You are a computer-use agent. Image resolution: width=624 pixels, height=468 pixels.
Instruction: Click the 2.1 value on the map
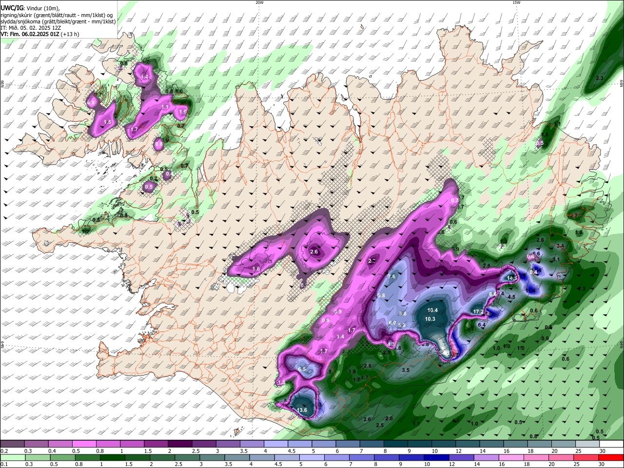pyautogui.click(x=386, y=352)
